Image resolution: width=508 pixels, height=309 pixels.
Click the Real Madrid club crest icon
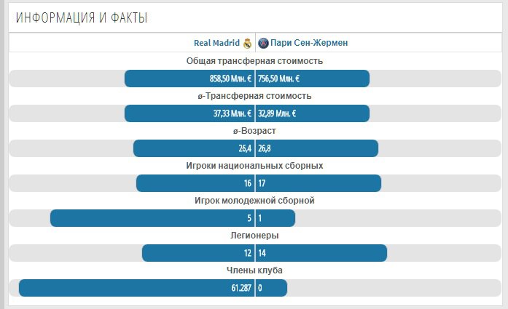coord(247,43)
